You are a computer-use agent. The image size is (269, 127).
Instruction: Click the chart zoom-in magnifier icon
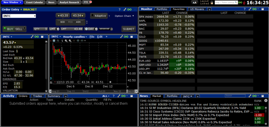66,41
